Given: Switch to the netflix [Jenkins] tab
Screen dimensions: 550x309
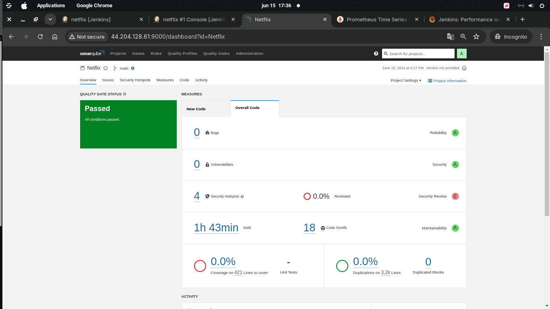Looking at the screenshot, I should click(x=102, y=19).
